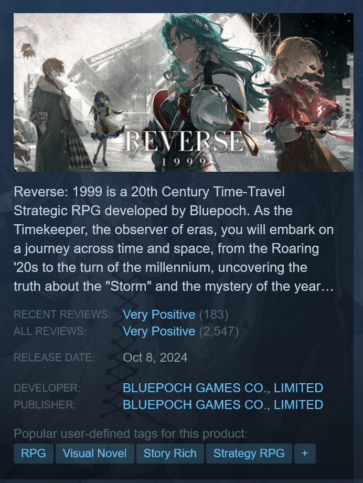Click the game description paragraph
Viewport: 363px width, 483px height.
174,239
